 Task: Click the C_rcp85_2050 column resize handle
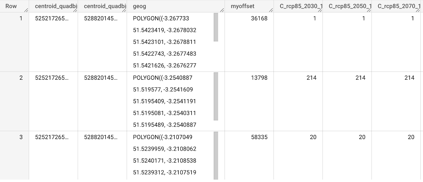pos(369,10)
